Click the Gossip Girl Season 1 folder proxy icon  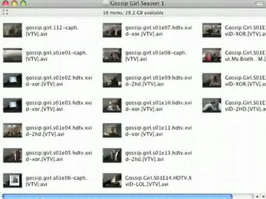[x=106, y=3]
